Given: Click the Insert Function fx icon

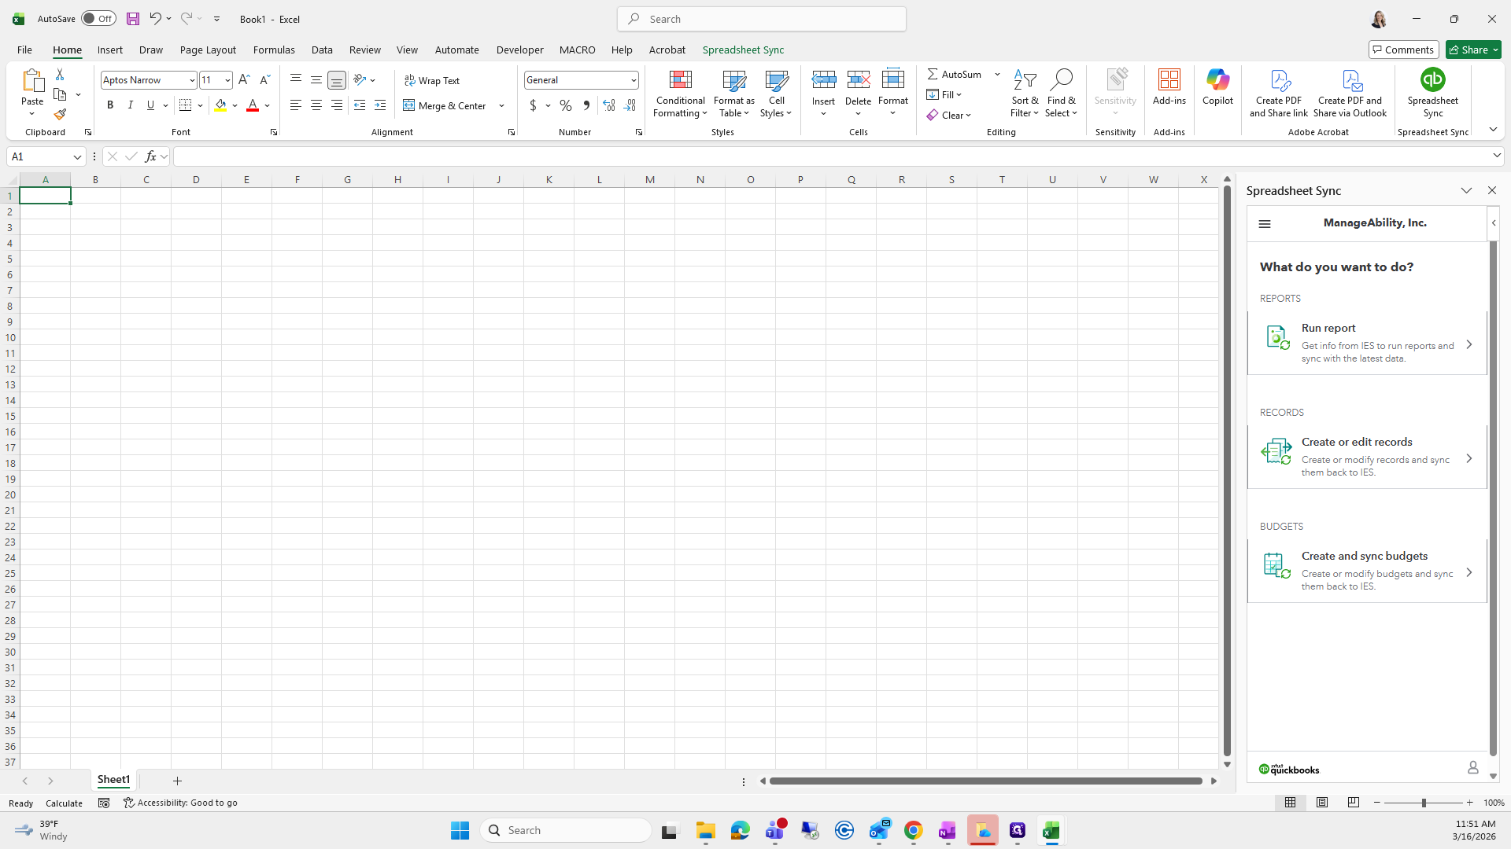Looking at the screenshot, I should (150, 156).
